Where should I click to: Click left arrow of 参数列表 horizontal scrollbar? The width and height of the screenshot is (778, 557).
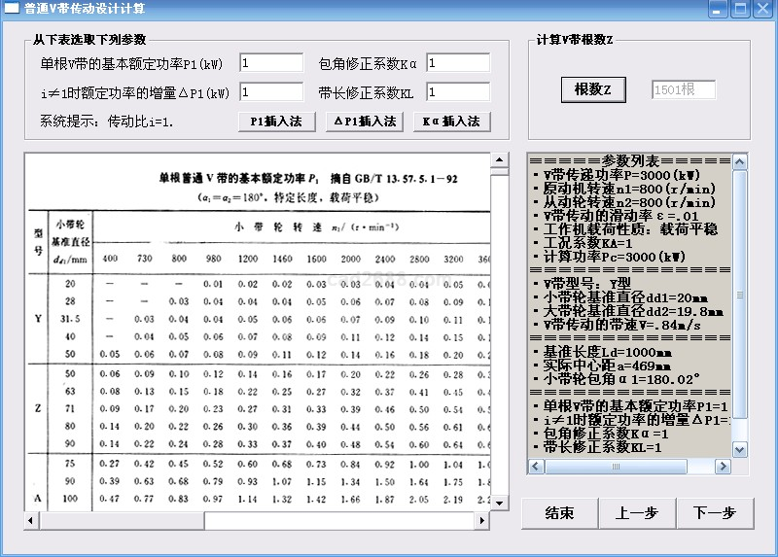pyautogui.click(x=536, y=467)
